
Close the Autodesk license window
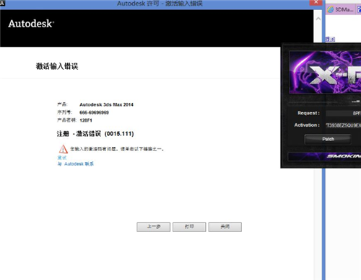point(316,2)
